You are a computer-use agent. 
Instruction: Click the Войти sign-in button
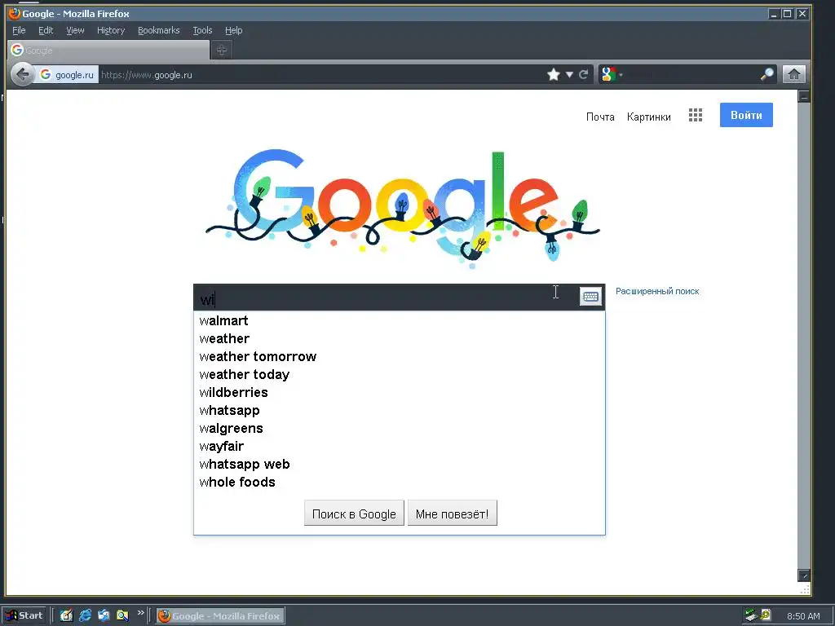(746, 115)
